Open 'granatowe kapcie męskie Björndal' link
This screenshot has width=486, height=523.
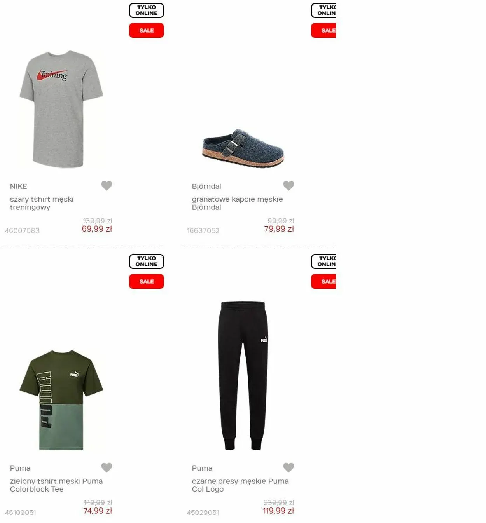pos(237,203)
